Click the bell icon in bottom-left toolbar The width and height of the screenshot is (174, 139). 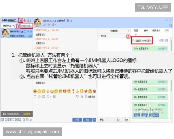click(x=31, y=120)
